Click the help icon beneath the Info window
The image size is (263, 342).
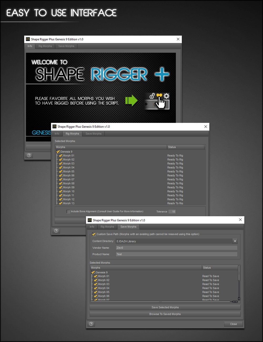tap(29, 155)
